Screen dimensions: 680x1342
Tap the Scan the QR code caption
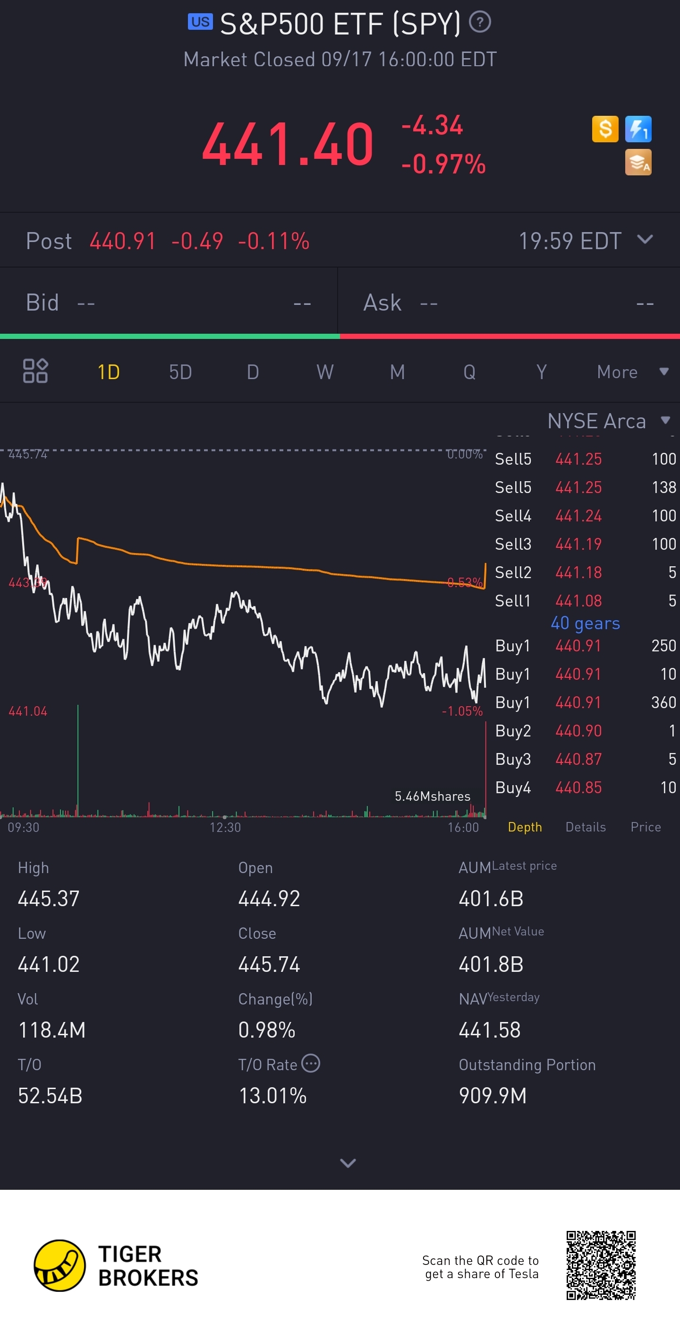[x=480, y=1267]
